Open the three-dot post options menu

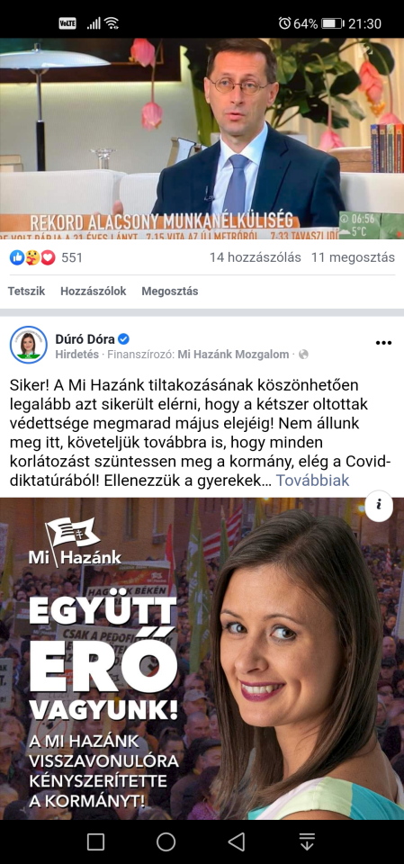tap(383, 343)
